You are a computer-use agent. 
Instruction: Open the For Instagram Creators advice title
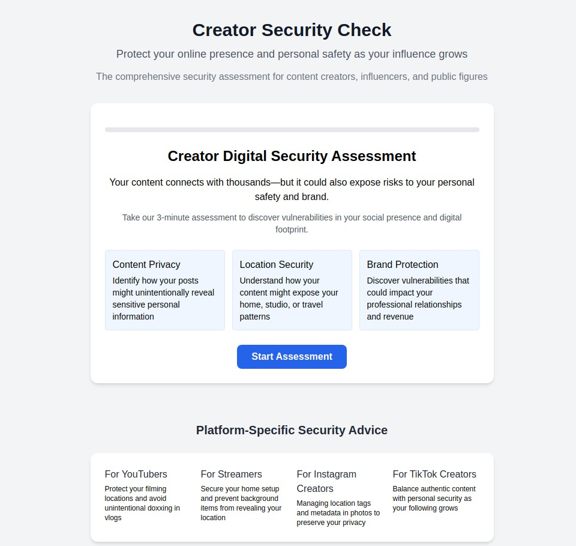(326, 481)
